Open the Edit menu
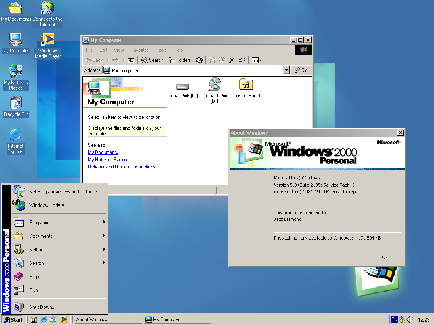The width and height of the screenshot is (434, 325). click(x=103, y=50)
